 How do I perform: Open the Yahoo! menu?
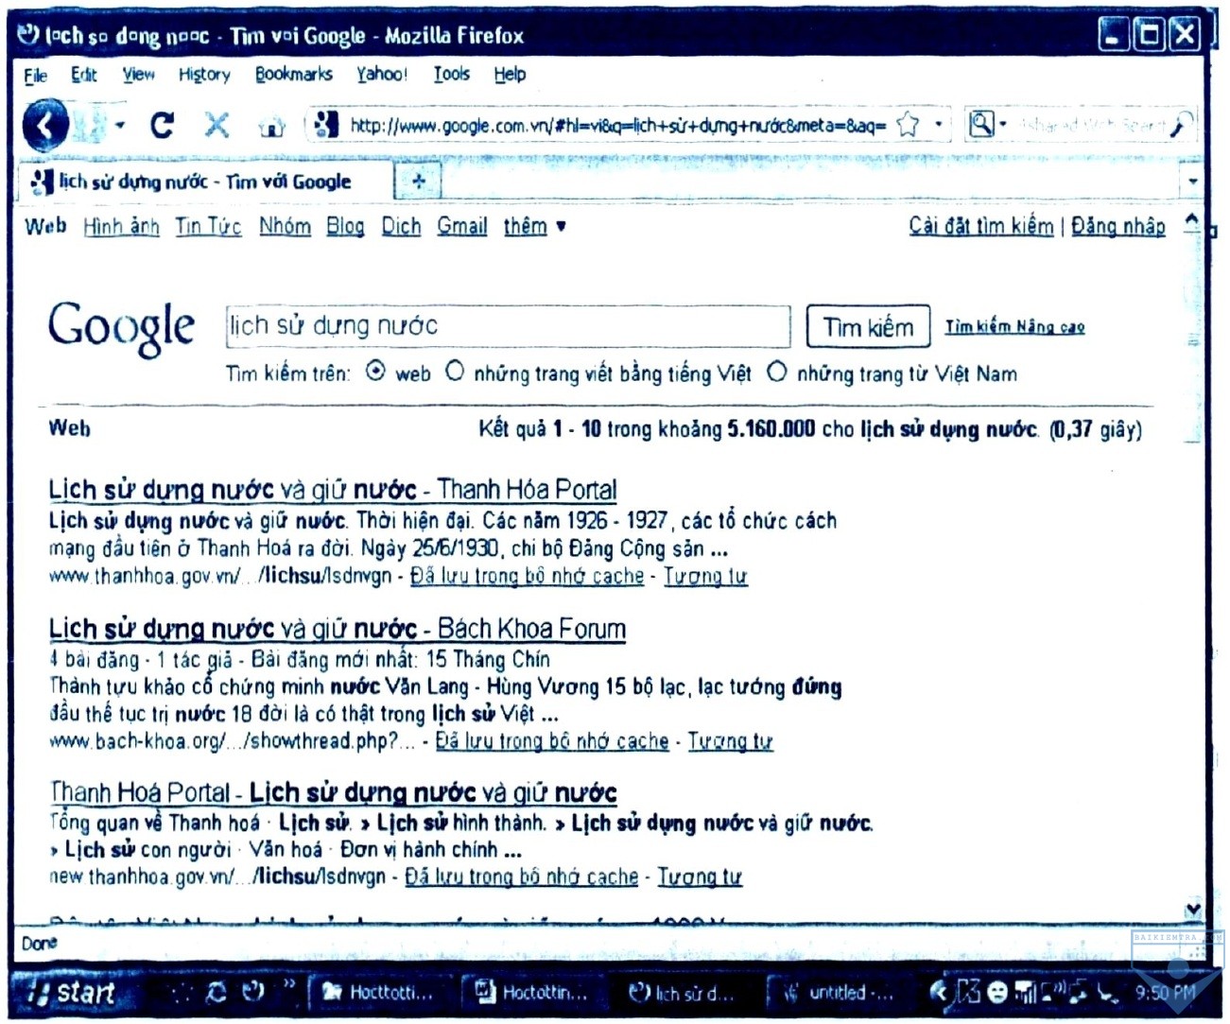click(x=382, y=74)
